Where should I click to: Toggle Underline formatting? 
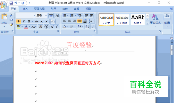tap(29, 21)
